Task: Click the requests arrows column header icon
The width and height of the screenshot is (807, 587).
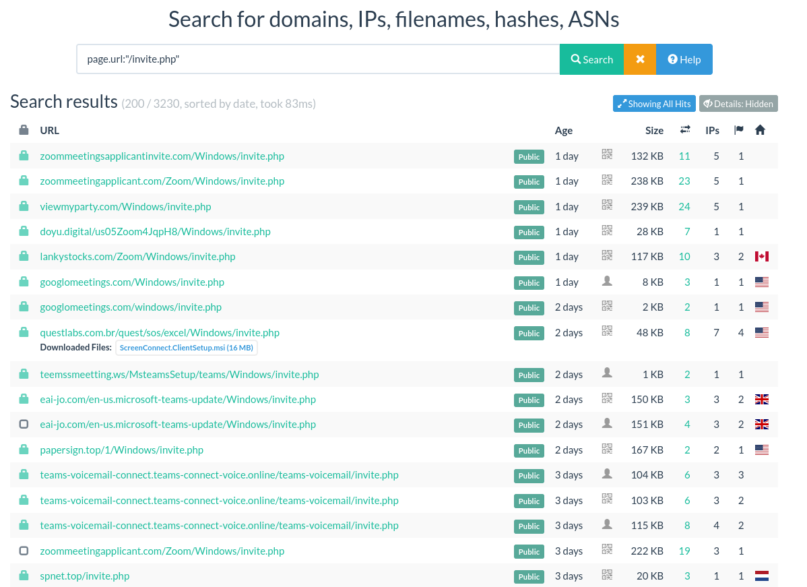Action: pos(685,130)
